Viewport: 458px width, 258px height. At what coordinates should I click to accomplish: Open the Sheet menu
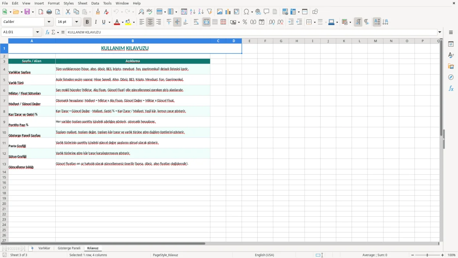click(x=82, y=3)
